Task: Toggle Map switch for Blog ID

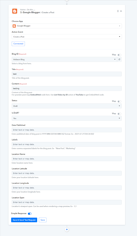Action: (x=119, y=55)
